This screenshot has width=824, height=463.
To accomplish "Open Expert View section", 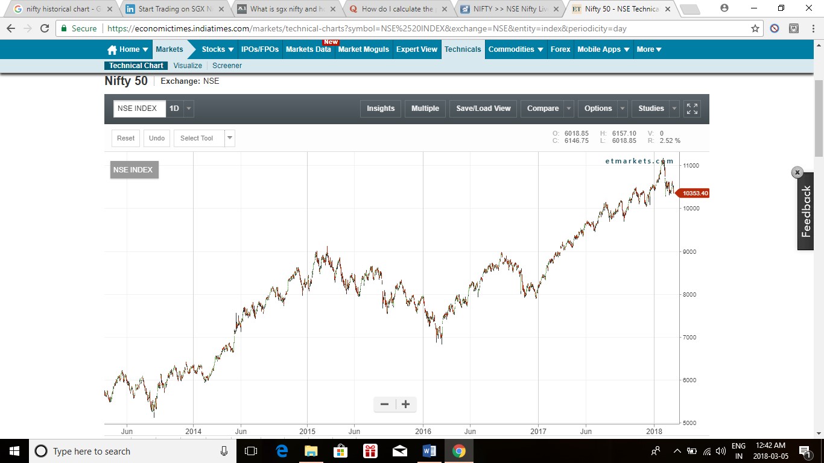I will click(x=416, y=49).
